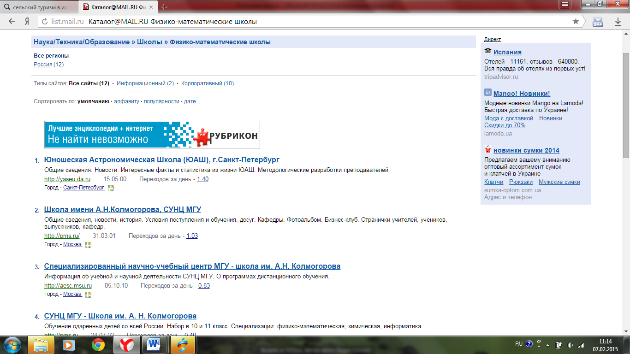Open daily visits stat 1.03
630x354 pixels.
click(192, 236)
